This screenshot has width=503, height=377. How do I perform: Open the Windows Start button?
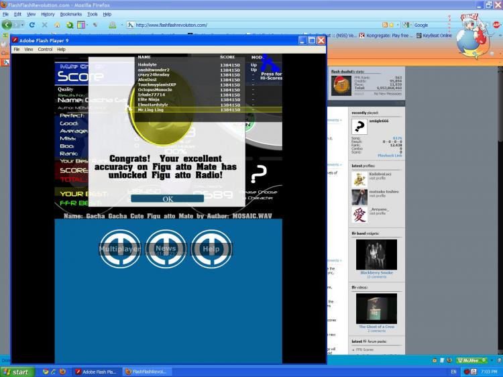tap(17, 372)
